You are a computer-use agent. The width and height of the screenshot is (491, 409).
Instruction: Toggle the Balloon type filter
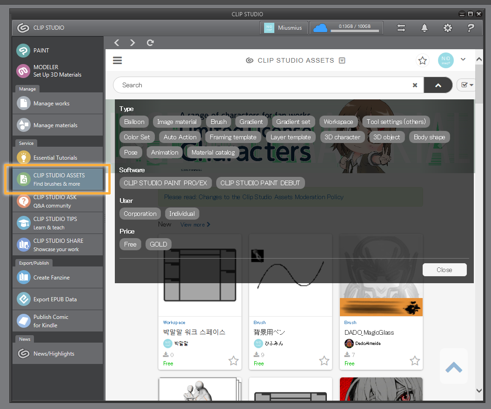(134, 122)
